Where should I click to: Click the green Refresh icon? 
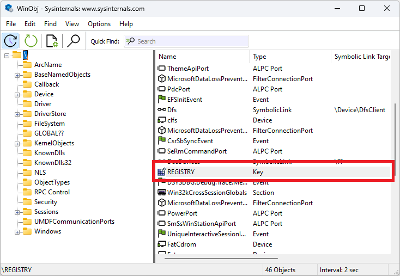coord(31,41)
